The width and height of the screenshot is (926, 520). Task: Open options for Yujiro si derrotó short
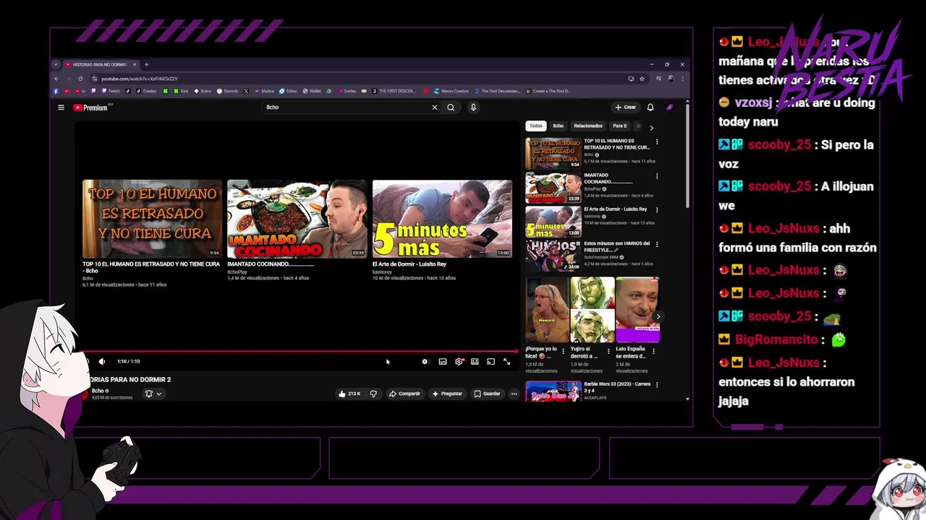[608, 352]
